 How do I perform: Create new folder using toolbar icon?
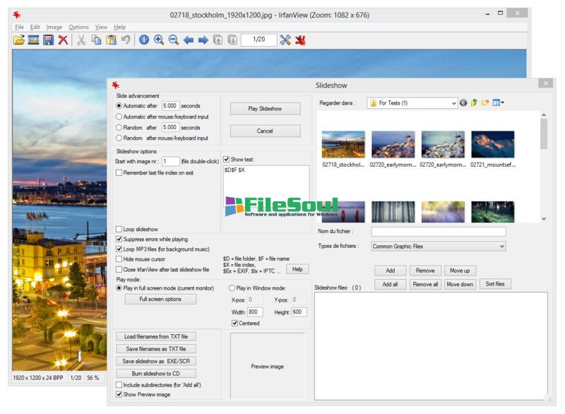coord(486,103)
